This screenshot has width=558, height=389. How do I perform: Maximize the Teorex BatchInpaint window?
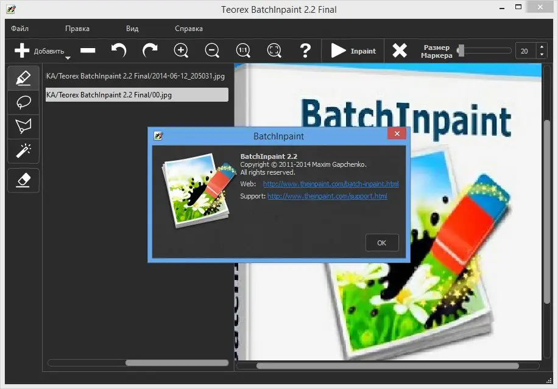518,7
